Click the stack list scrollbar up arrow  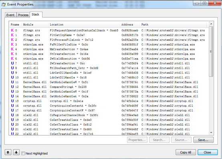pyautogui.click(x=211, y=24)
